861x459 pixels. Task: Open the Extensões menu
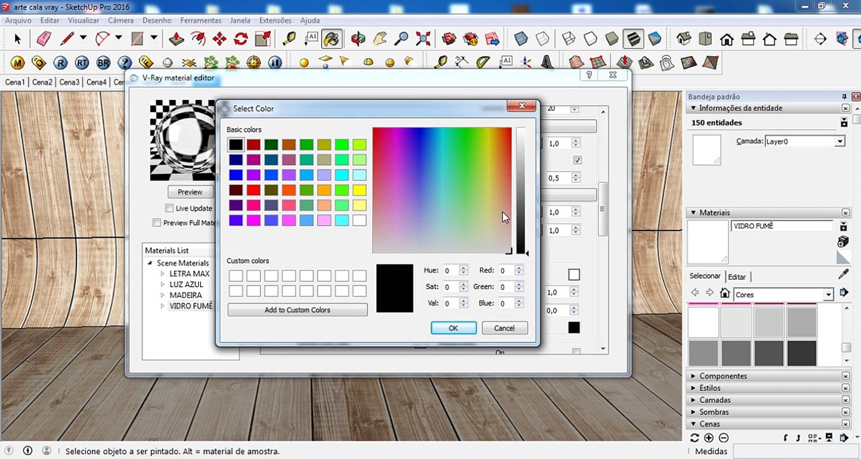coord(275,20)
